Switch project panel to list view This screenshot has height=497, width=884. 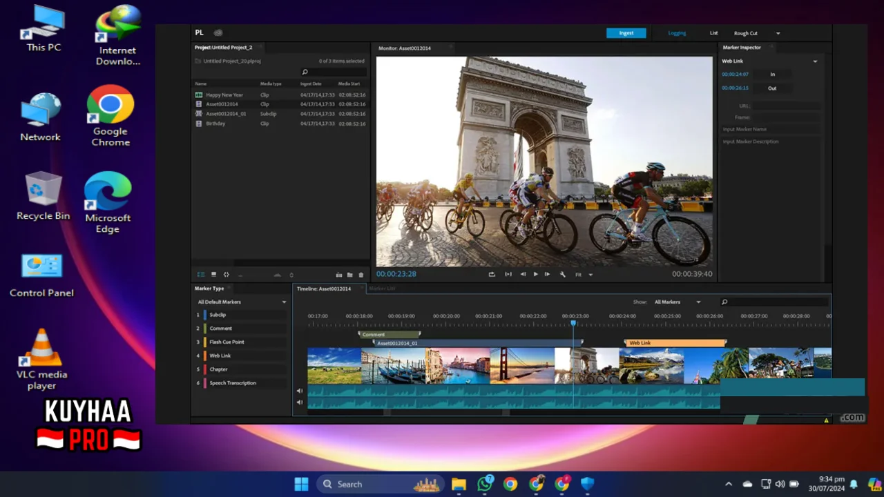tap(201, 275)
